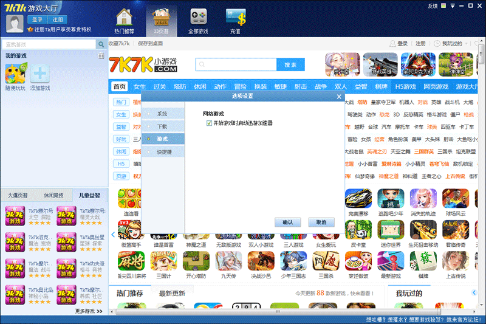The width and height of the screenshot is (486, 324).
Task: Open the 生死狙击移动 game icon
Action: [423, 230]
